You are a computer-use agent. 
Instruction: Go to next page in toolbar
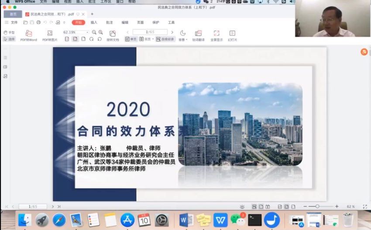(172, 32)
